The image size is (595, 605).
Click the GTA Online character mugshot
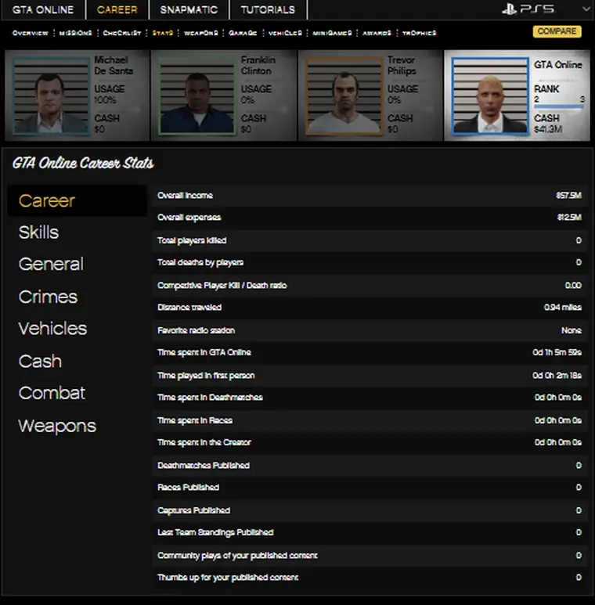click(490, 95)
